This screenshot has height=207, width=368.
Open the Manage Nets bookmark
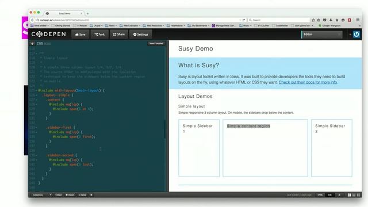click(x=224, y=25)
